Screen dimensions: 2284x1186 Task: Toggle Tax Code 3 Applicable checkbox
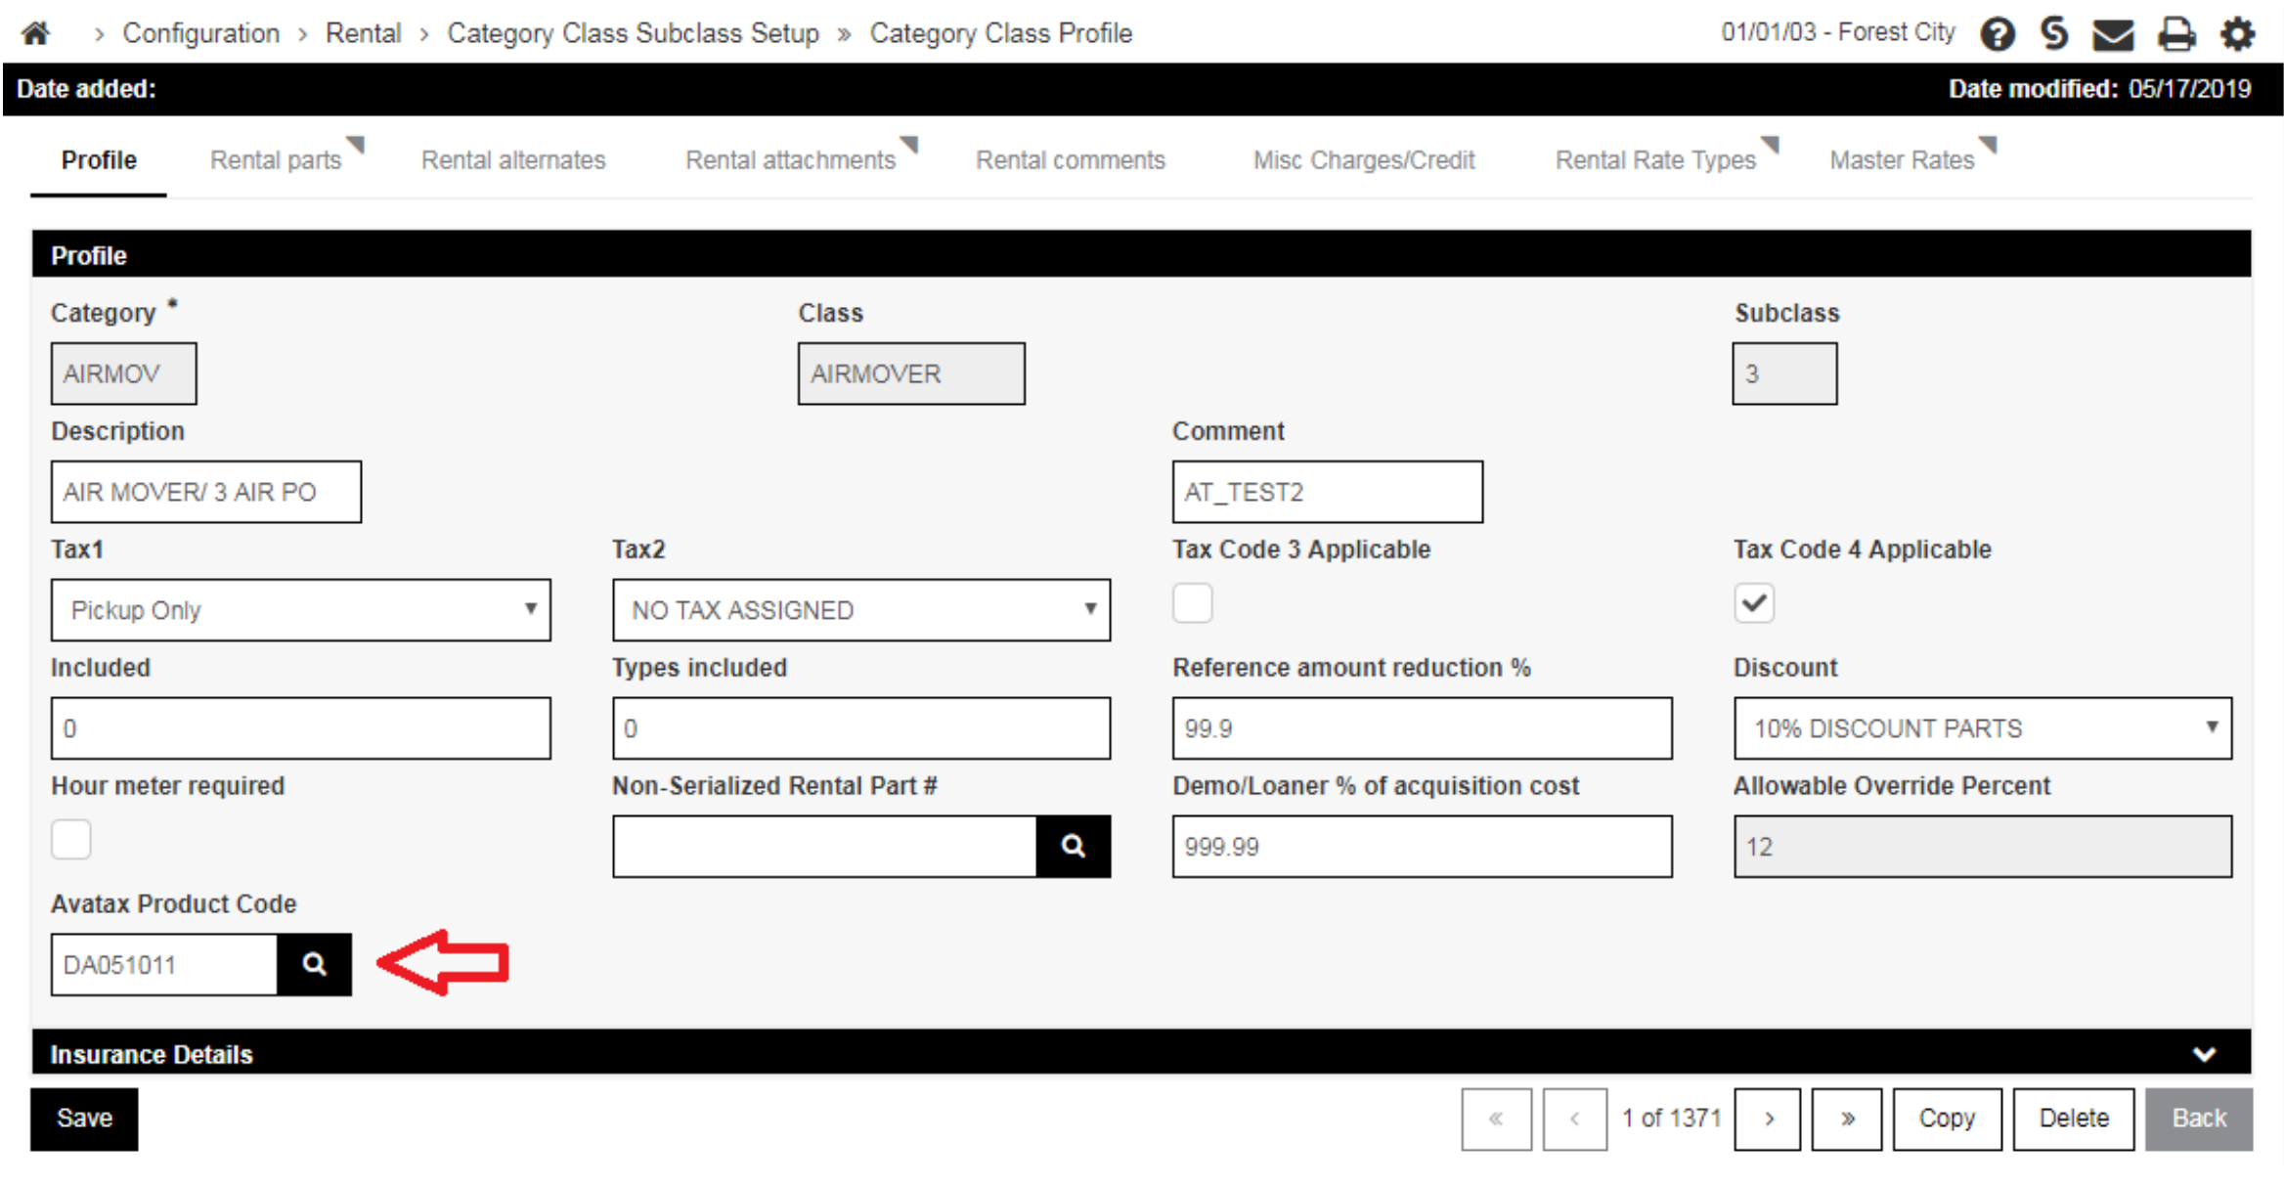coord(1193,603)
